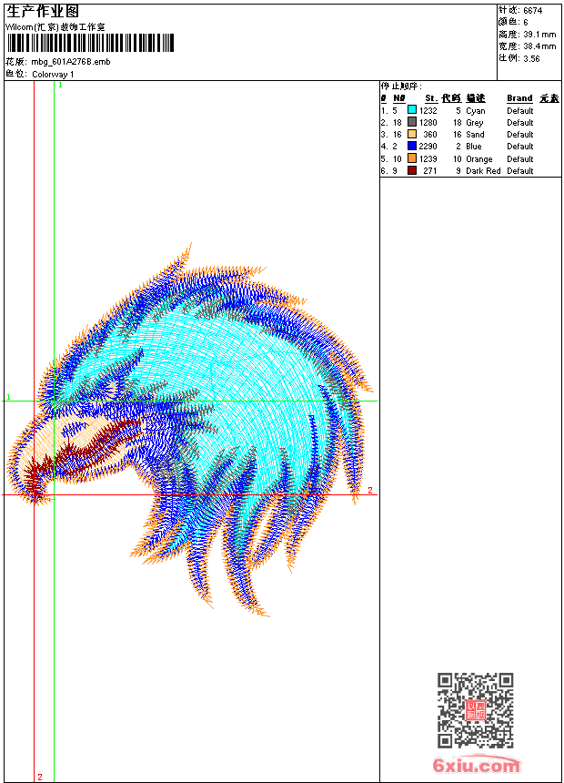Click the height value 39.1 mm

(x=539, y=34)
